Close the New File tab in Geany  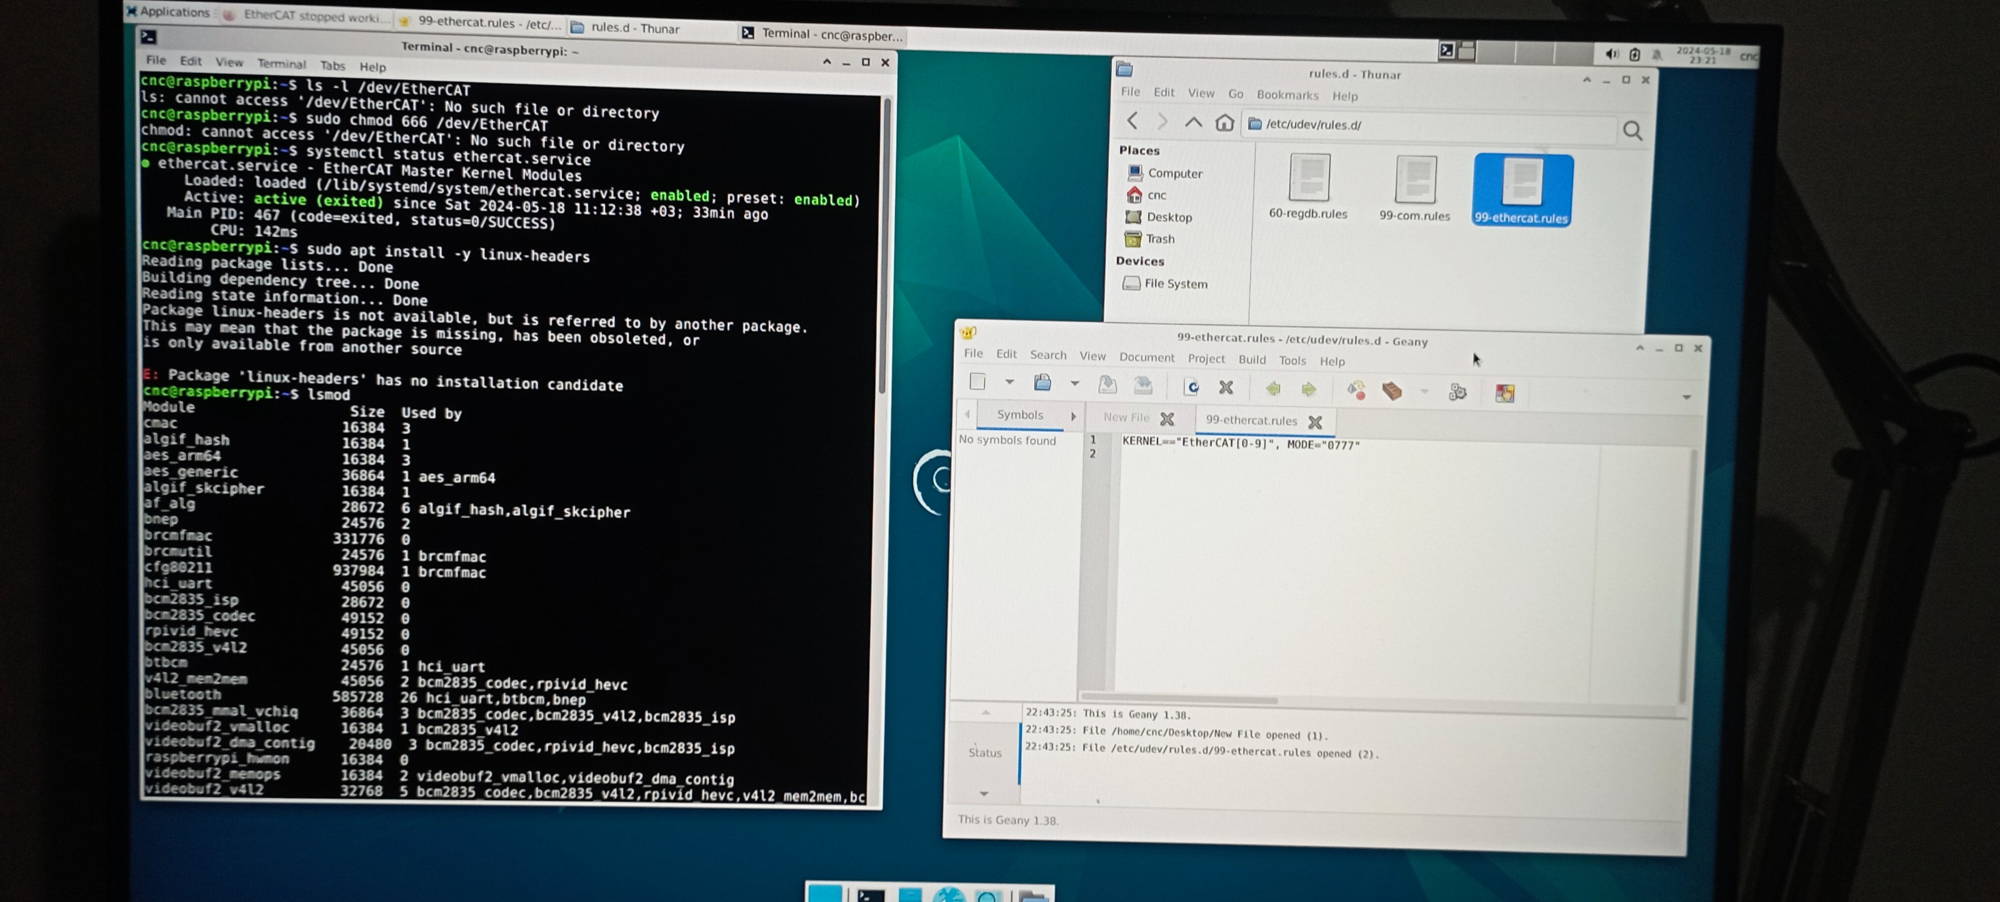pos(1166,418)
